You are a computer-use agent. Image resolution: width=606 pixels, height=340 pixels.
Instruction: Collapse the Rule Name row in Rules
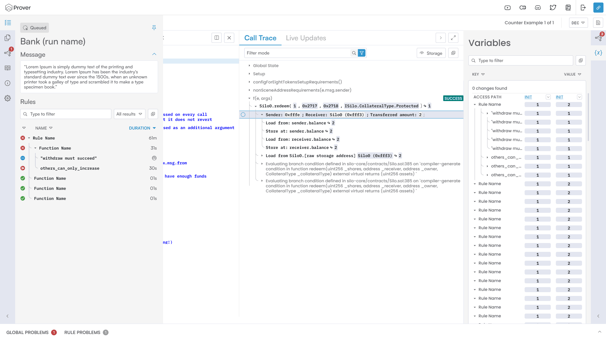coord(29,138)
